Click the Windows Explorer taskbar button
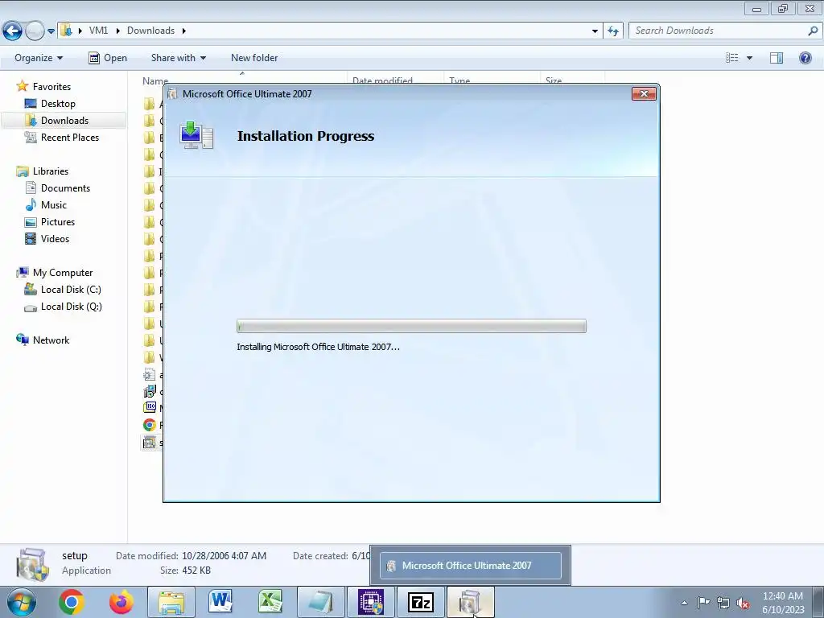The image size is (824, 618). click(171, 602)
